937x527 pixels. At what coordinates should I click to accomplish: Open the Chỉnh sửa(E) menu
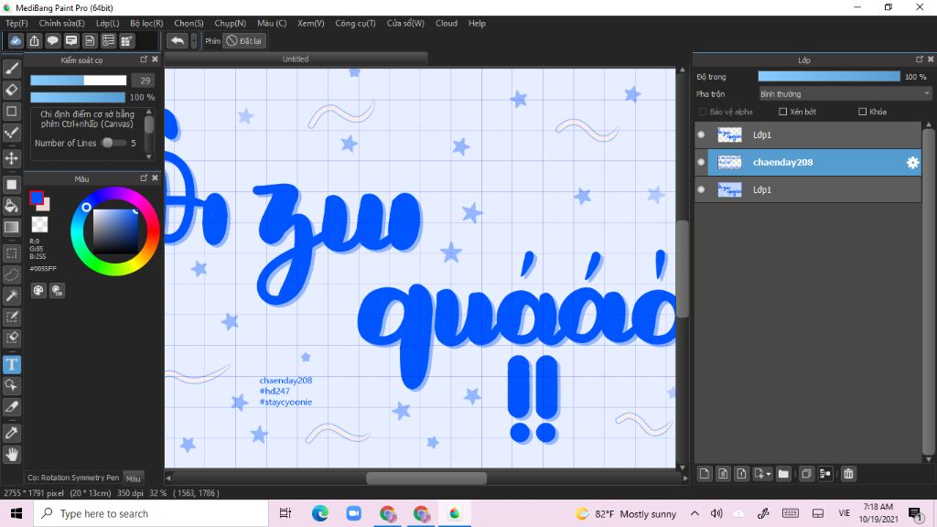coord(61,23)
